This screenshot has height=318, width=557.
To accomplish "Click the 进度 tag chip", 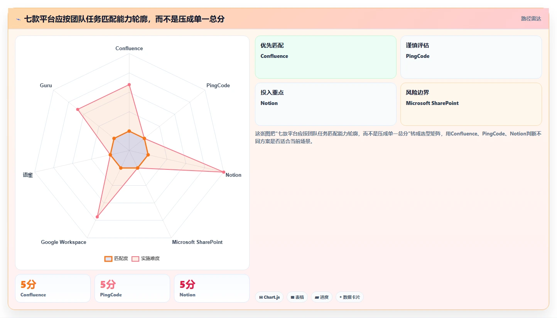I will 321,297.
